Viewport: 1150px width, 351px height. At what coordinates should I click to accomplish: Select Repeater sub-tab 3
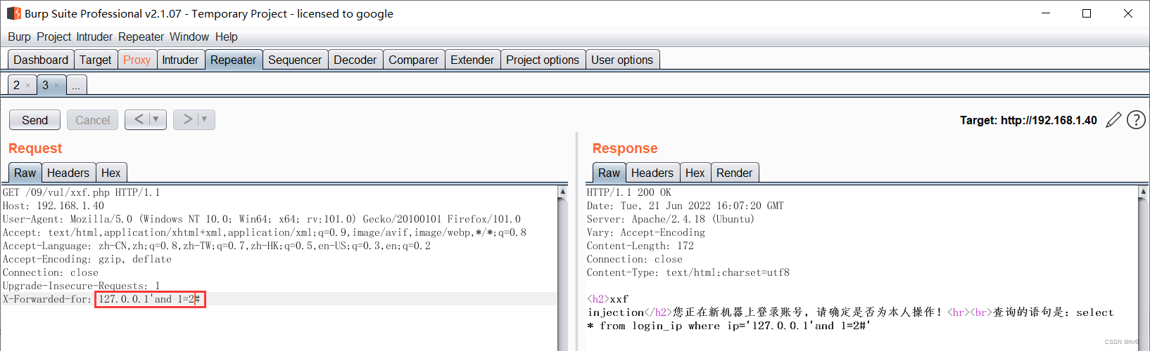click(x=46, y=85)
